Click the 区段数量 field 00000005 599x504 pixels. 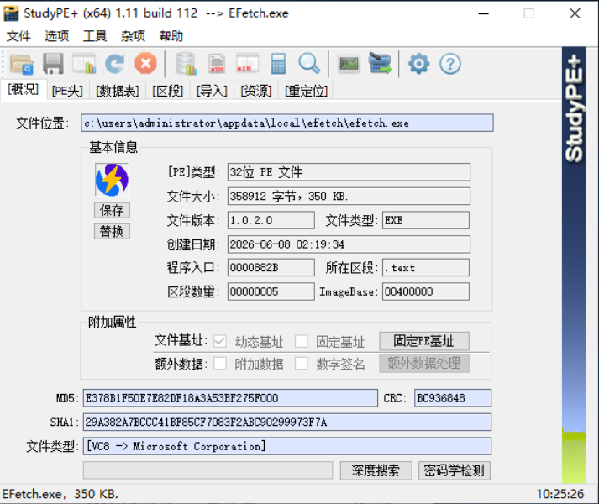[x=271, y=292]
